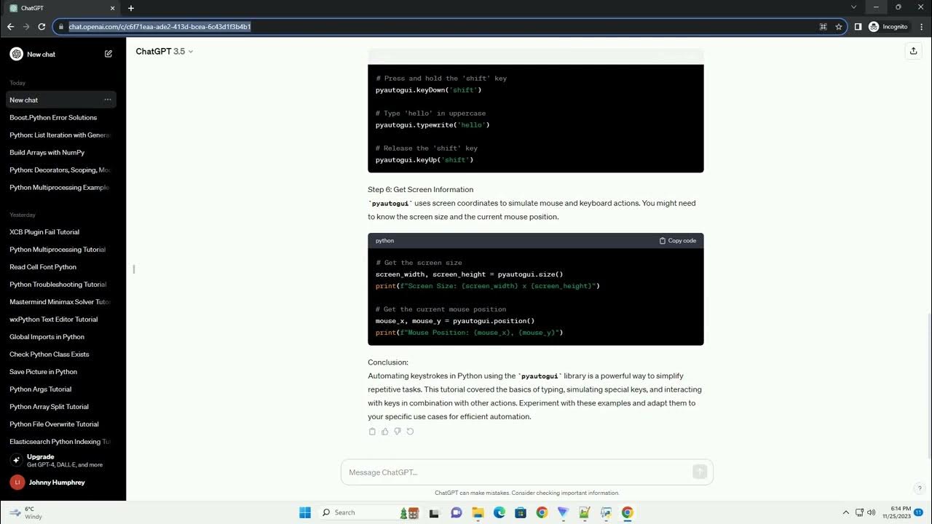Click the Upgrade plan button
The height and width of the screenshot is (524, 932).
(60, 460)
